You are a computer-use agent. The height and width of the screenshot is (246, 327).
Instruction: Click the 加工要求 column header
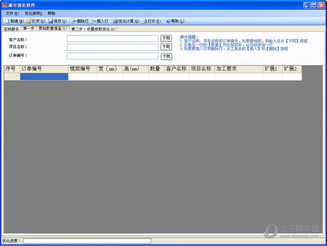(239, 69)
